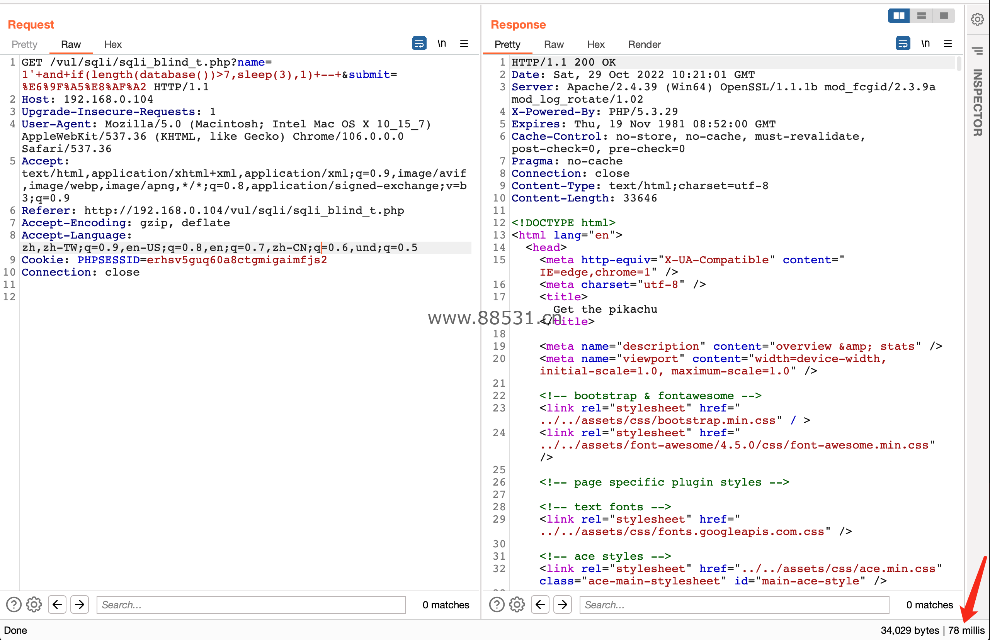Focus the Response search field
The image size is (990, 640).
pyautogui.click(x=734, y=604)
